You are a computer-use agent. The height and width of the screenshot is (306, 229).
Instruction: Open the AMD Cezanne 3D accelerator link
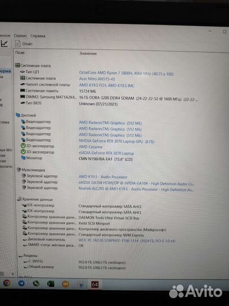tap(90, 147)
